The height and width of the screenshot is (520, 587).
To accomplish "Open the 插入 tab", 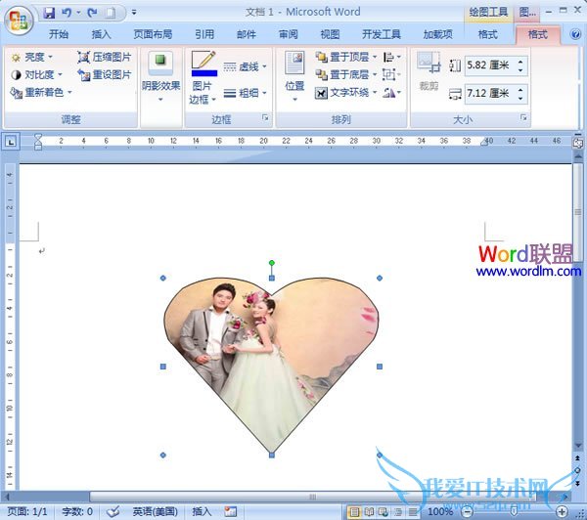I will pos(101,34).
